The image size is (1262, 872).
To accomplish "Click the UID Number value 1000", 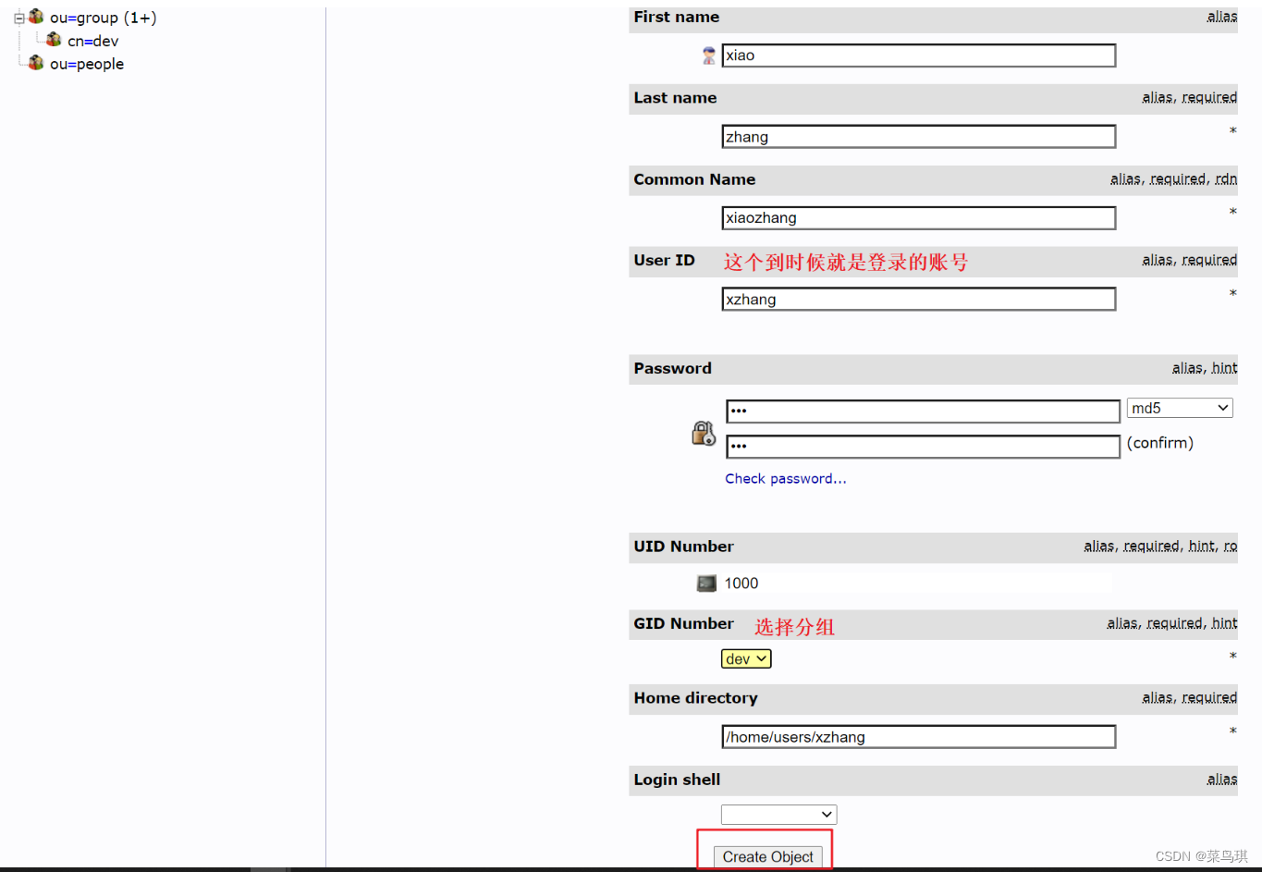I will (741, 583).
